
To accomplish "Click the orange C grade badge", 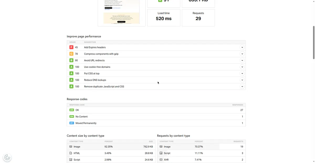I will [71, 54].
